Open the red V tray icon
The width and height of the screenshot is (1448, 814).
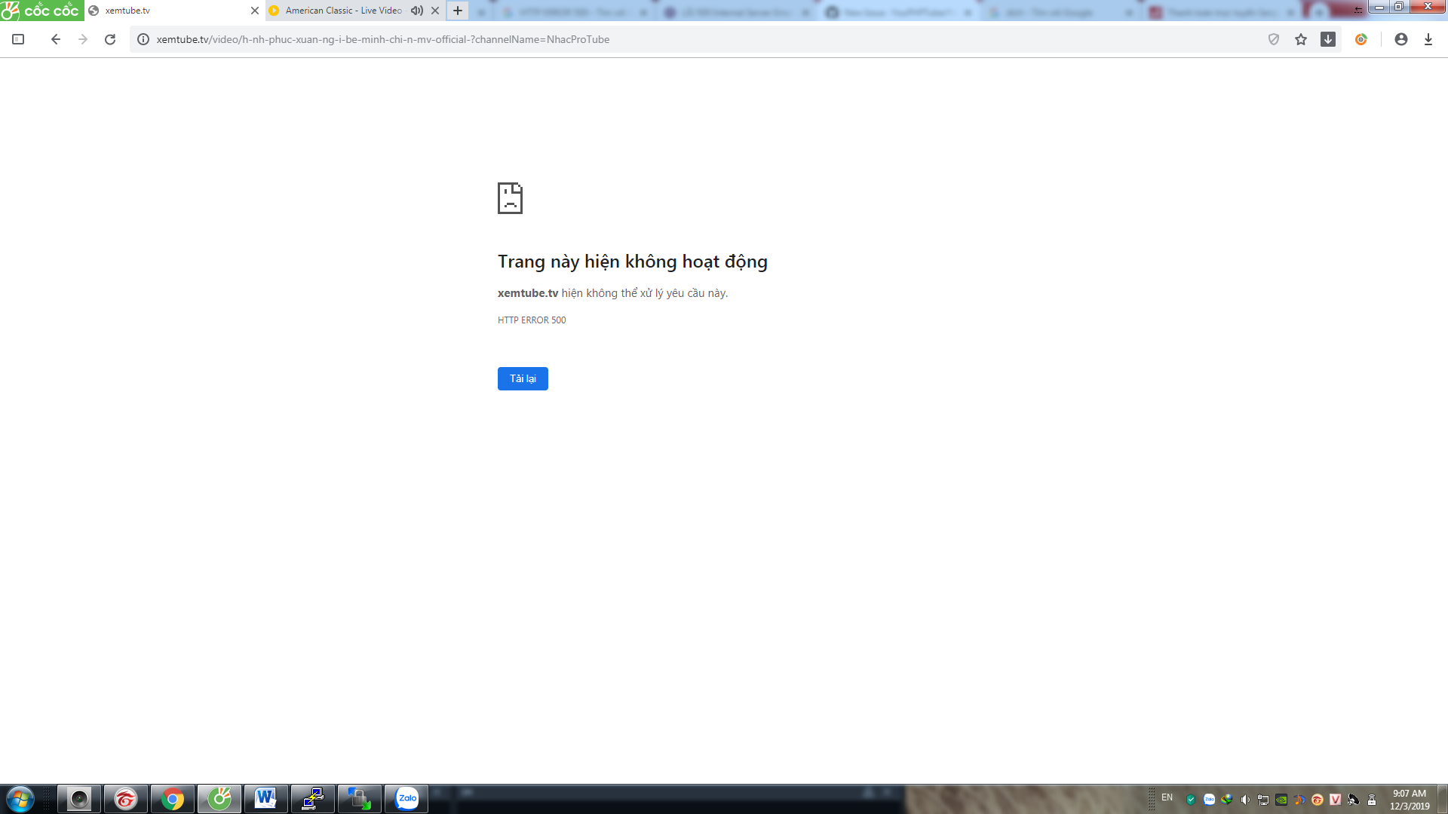(1336, 800)
